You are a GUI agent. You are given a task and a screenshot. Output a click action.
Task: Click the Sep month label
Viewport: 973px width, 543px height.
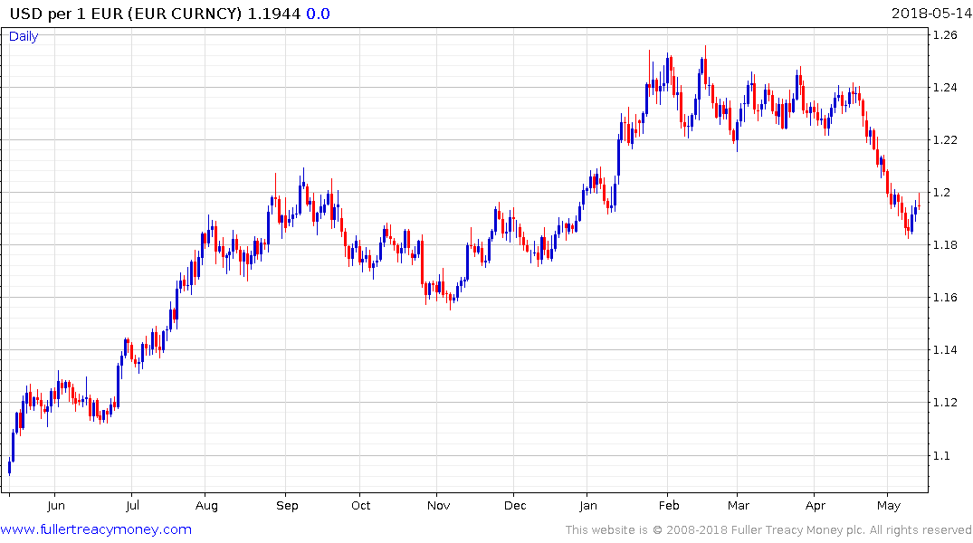287,506
